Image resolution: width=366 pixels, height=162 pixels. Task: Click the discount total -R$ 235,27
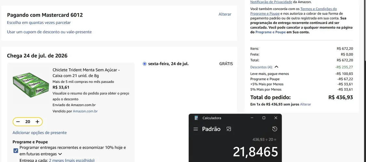coord(344,67)
